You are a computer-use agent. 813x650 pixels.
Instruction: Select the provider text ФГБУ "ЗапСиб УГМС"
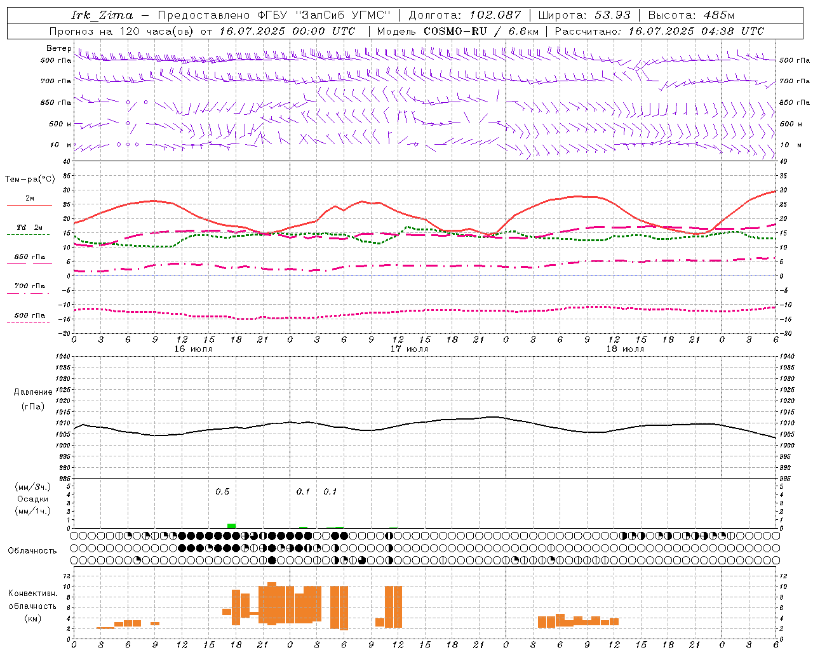[x=323, y=15]
